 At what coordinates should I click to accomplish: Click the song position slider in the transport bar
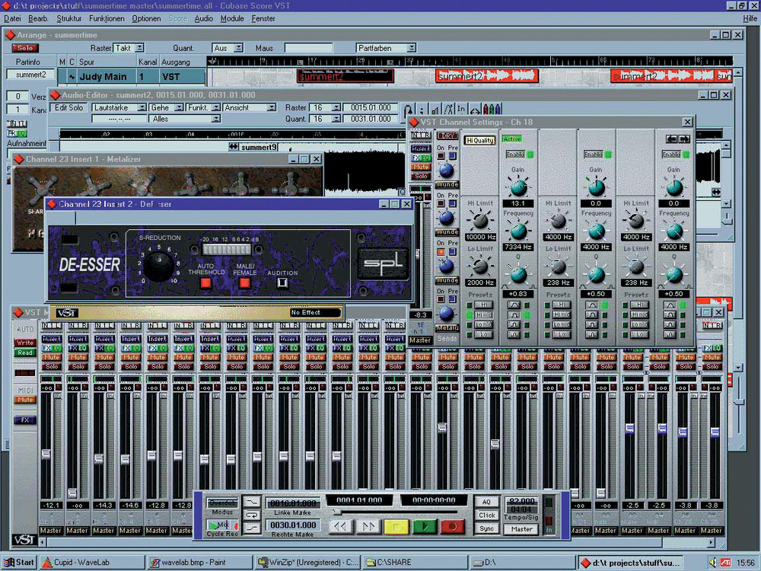(x=336, y=512)
